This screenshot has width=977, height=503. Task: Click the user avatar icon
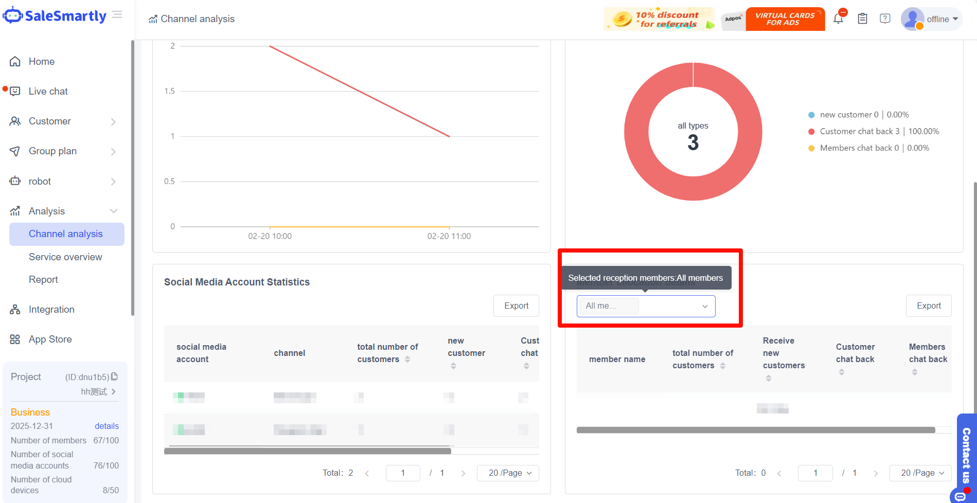[x=912, y=19]
